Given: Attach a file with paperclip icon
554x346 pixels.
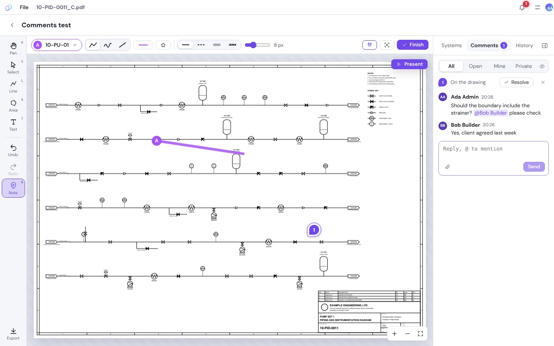Looking at the screenshot, I should coord(448,167).
